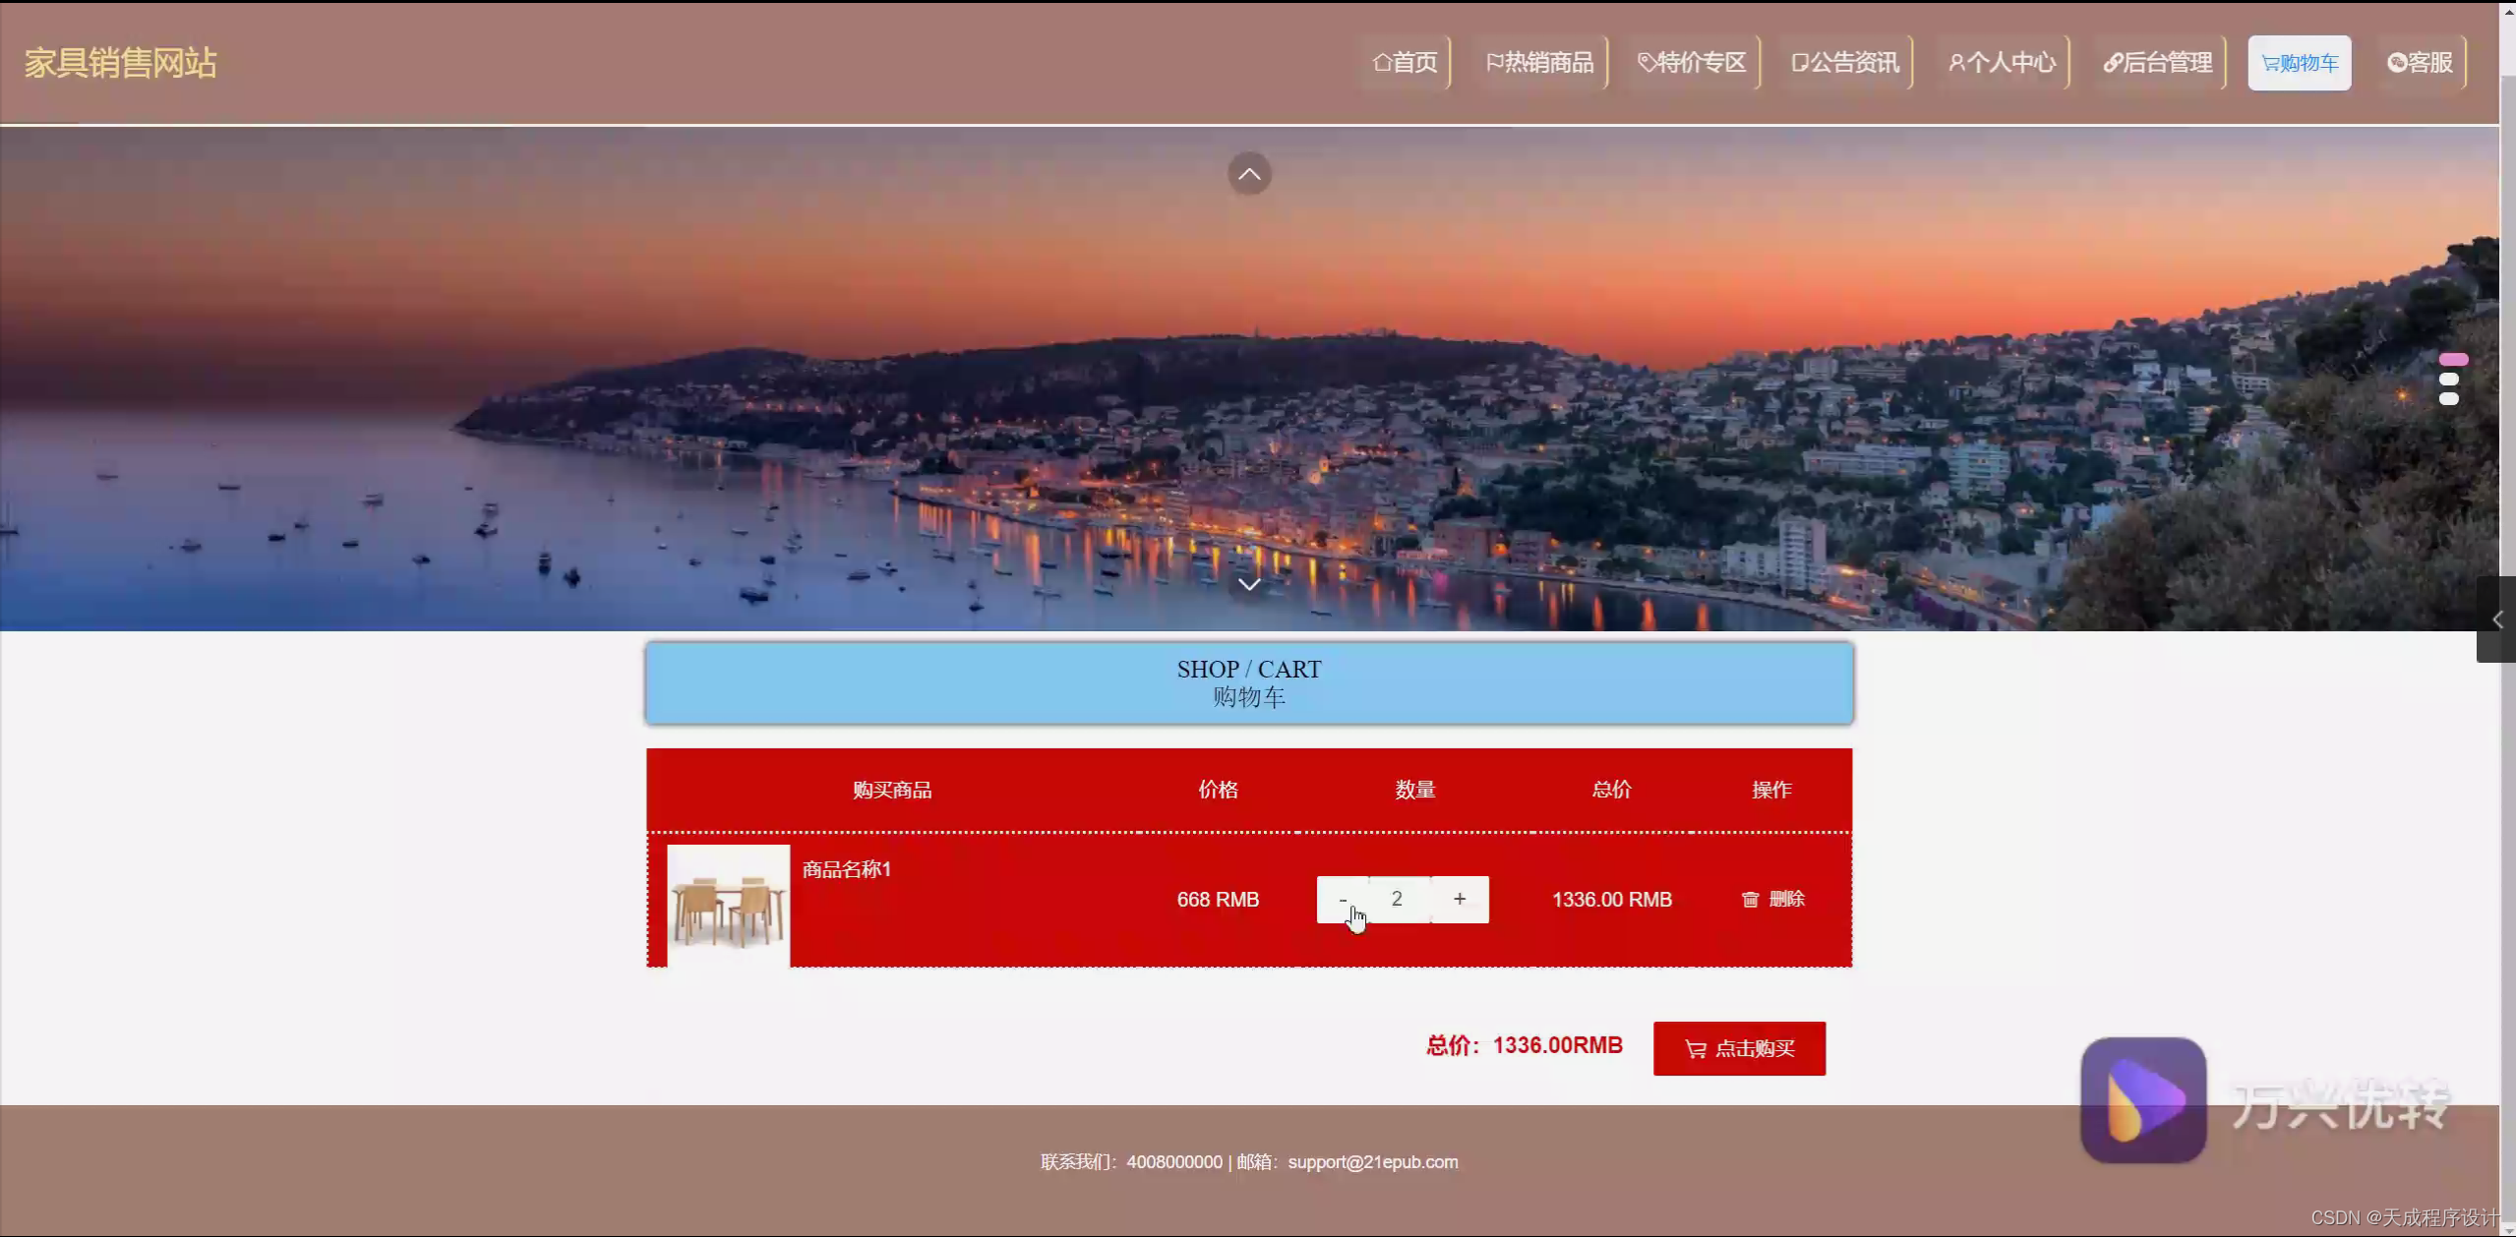The width and height of the screenshot is (2516, 1237).
Task: Open 公告资讯 announcements page
Action: point(1845,63)
